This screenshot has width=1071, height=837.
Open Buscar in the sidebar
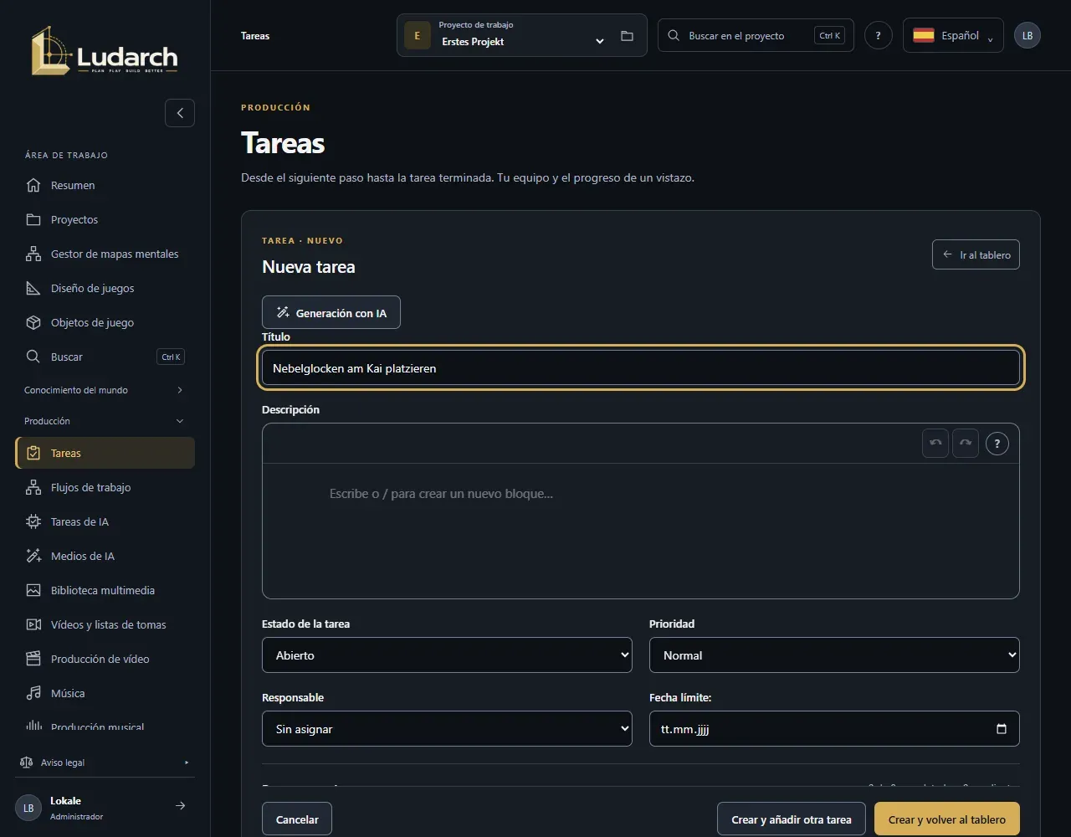(x=105, y=357)
